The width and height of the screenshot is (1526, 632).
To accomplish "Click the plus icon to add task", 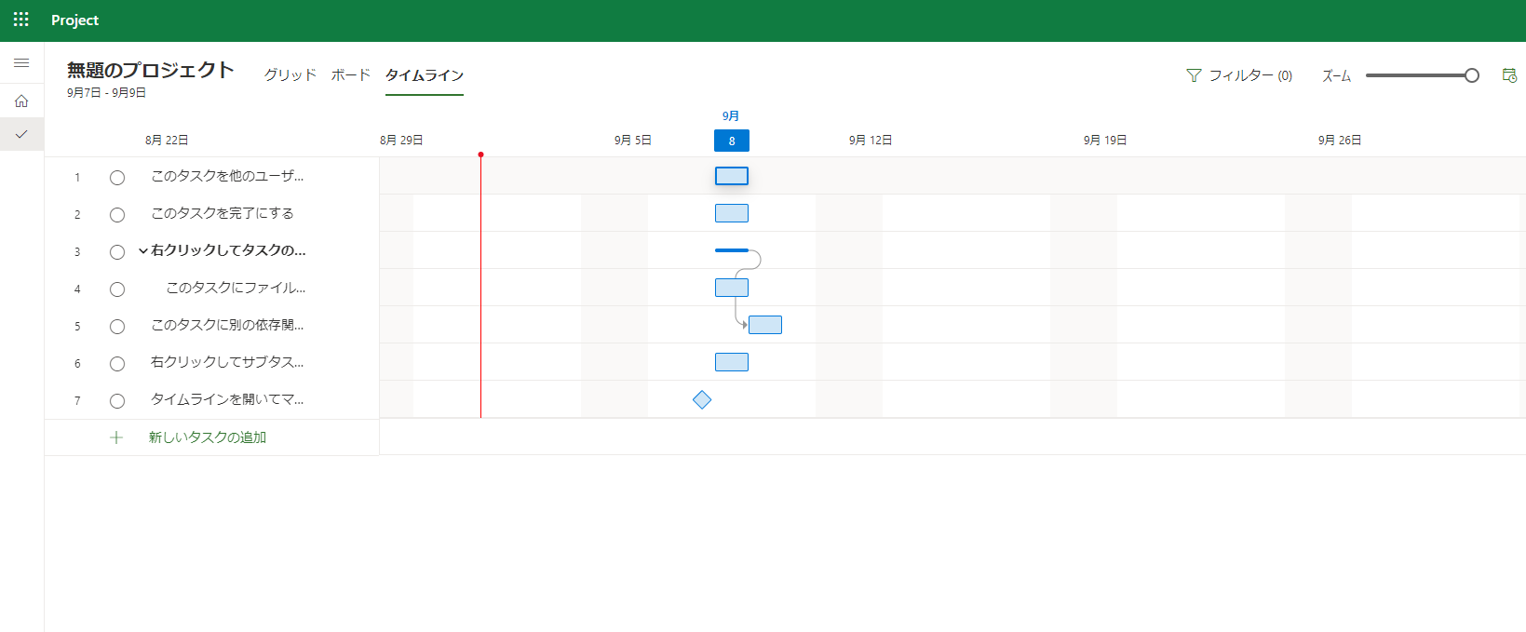I will [x=116, y=437].
